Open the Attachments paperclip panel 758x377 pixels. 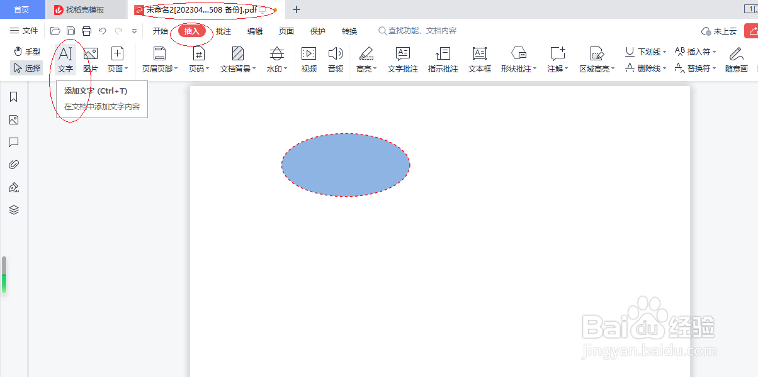(14, 165)
